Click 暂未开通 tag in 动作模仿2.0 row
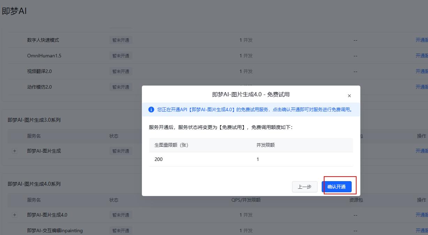Viewport: 428px width, 235px height. [121, 87]
